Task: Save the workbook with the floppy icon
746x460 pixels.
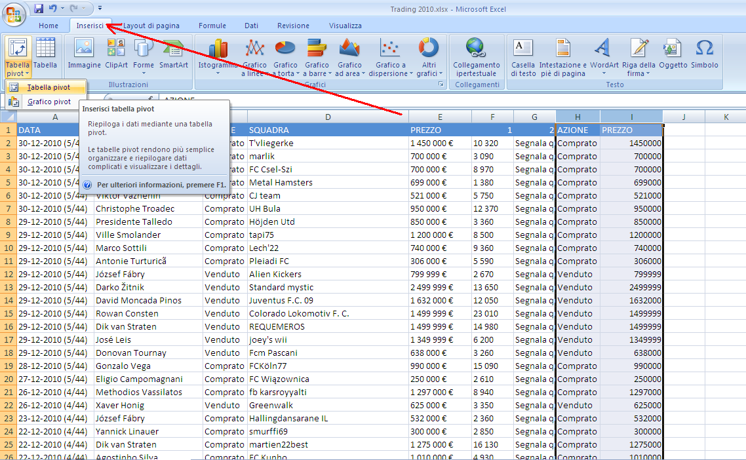Action: click(39, 8)
